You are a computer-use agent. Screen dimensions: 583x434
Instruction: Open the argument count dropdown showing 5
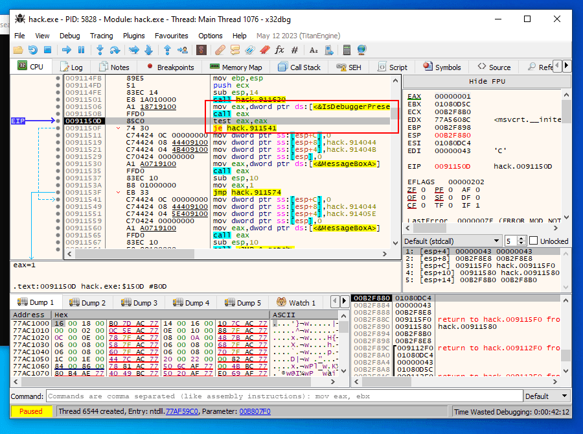click(x=510, y=240)
